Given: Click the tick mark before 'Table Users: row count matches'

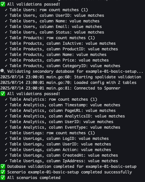Looking at the screenshot, I should [6, 10].
